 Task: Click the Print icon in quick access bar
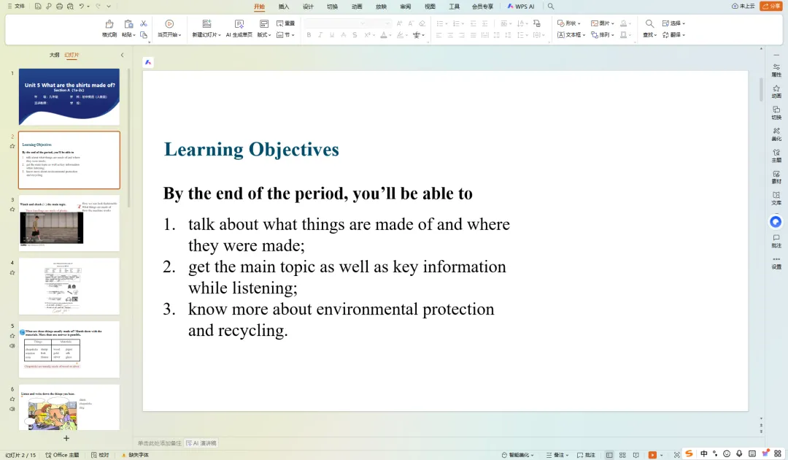click(x=59, y=7)
